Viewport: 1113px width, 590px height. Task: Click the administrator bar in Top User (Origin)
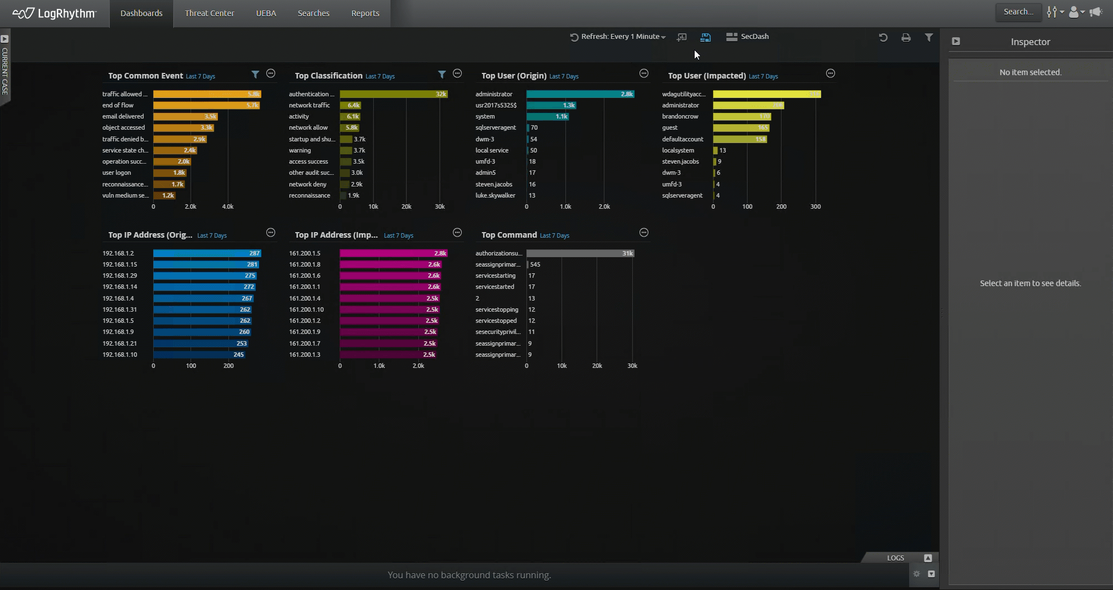pos(579,94)
